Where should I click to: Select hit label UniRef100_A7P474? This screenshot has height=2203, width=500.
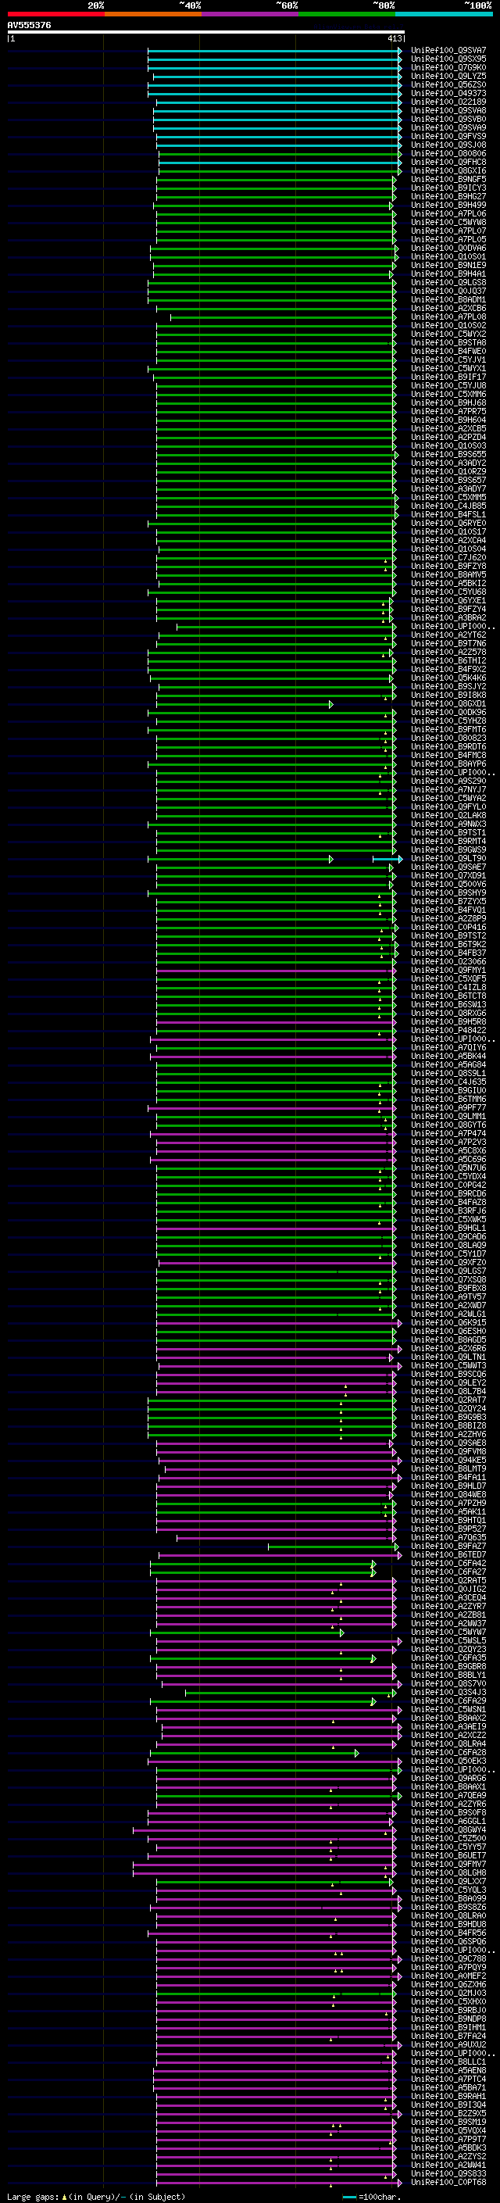tap(448, 1134)
